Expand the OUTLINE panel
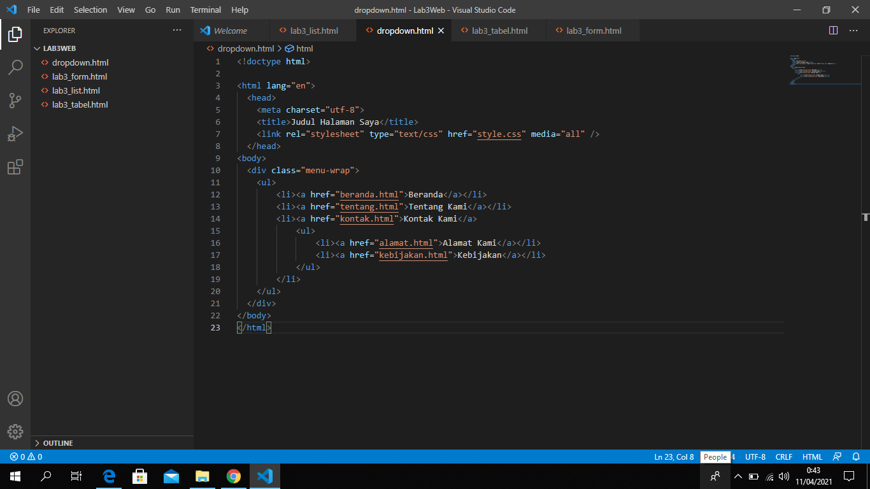Screen dimensions: 870x489 pyautogui.click(x=58, y=443)
